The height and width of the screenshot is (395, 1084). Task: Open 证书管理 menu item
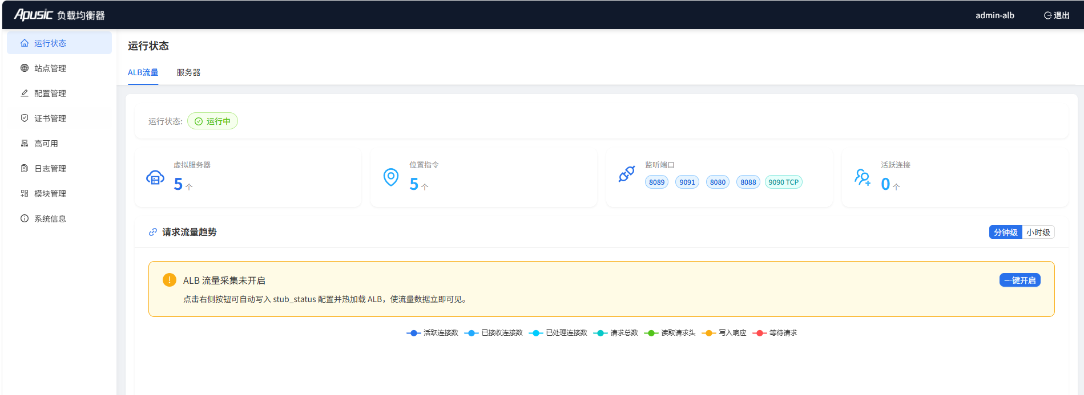click(59, 119)
